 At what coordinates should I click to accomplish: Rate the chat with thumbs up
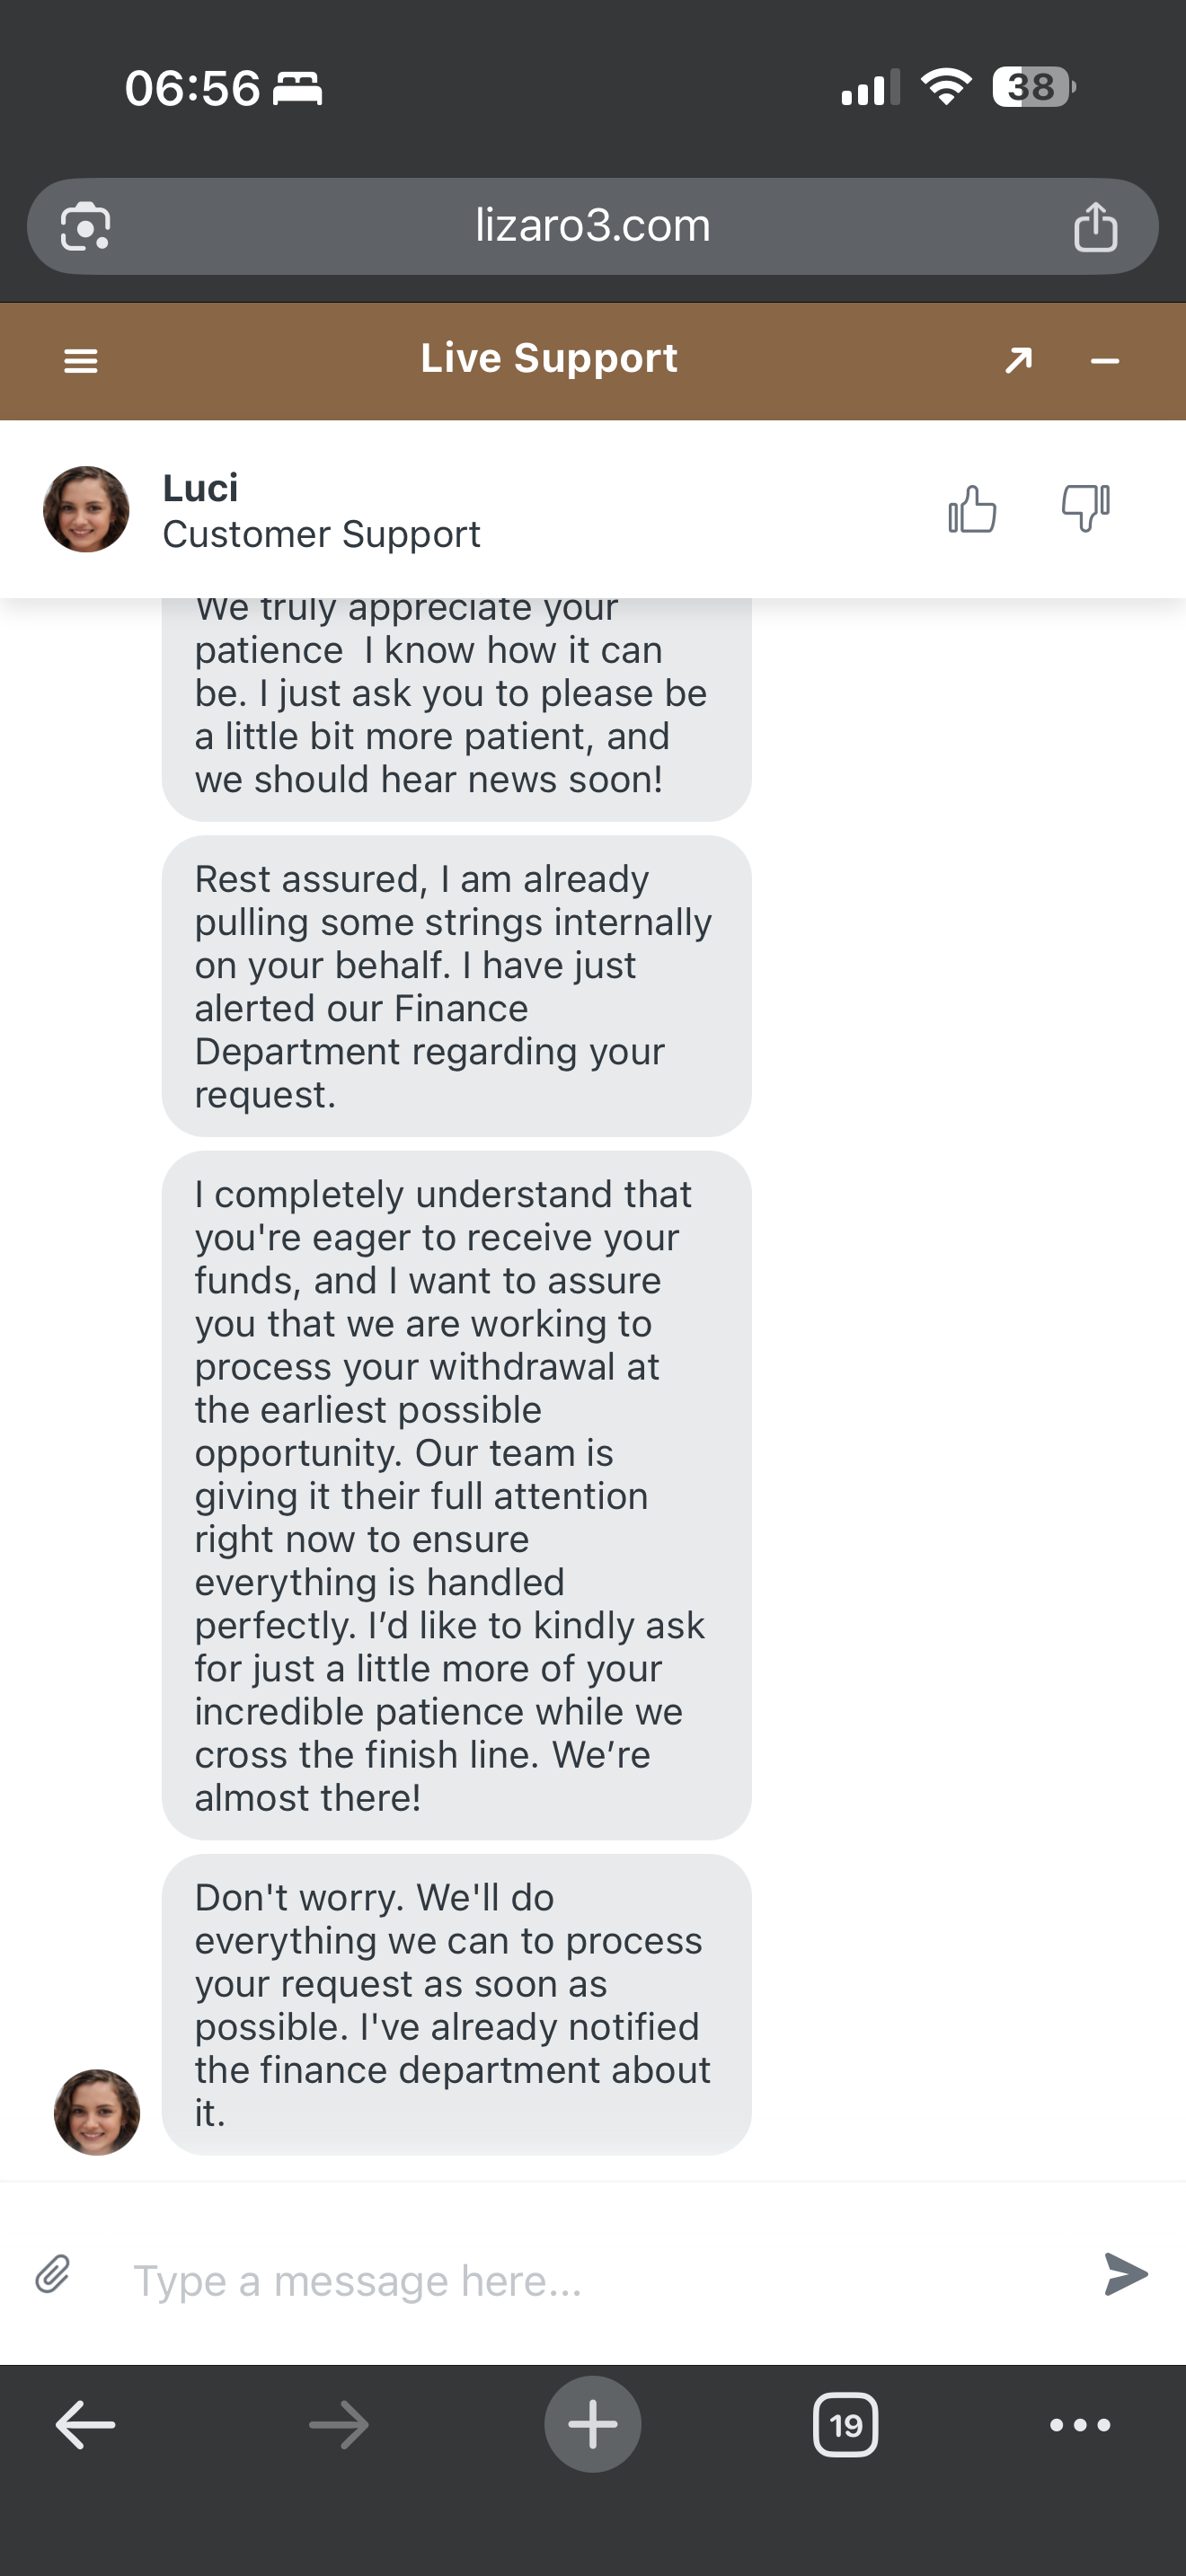972,509
